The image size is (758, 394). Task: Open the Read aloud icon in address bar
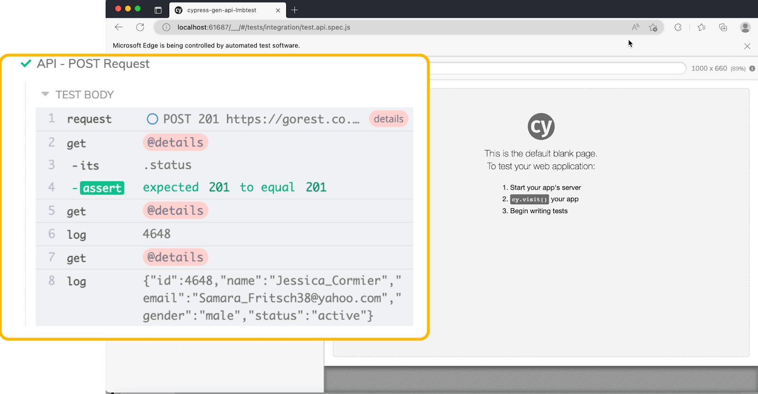(635, 27)
